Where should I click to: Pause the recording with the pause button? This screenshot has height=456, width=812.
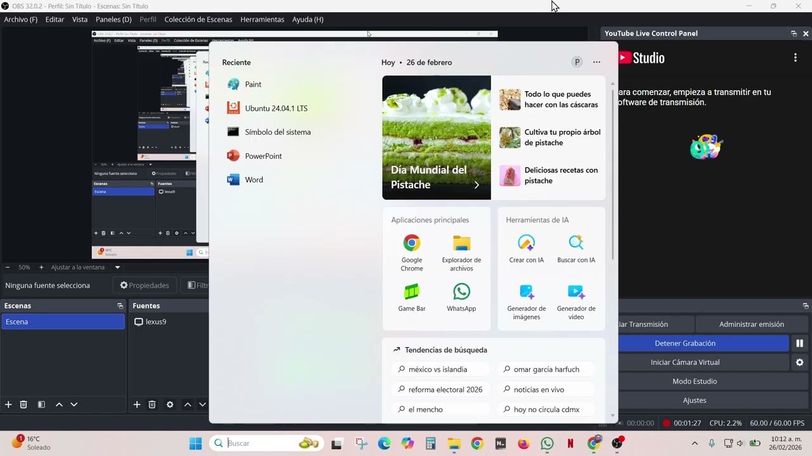pos(800,343)
